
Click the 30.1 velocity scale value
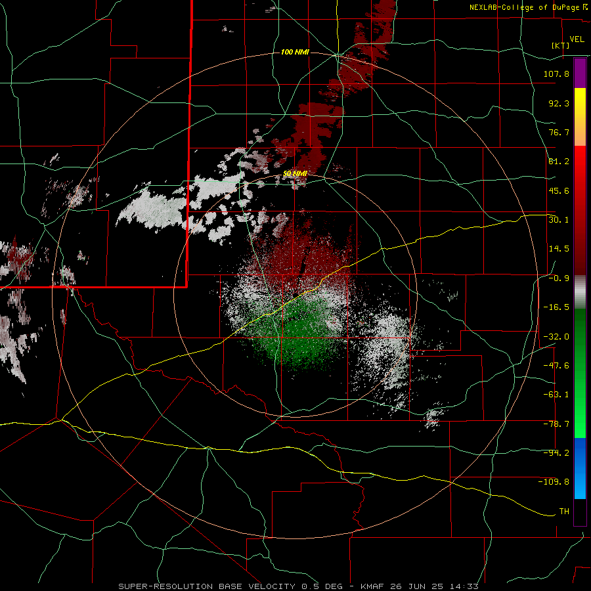pyautogui.click(x=559, y=220)
